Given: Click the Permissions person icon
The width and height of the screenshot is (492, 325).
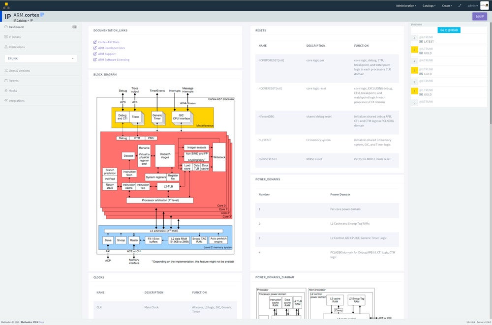Looking at the screenshot, I should coord(6,47).
